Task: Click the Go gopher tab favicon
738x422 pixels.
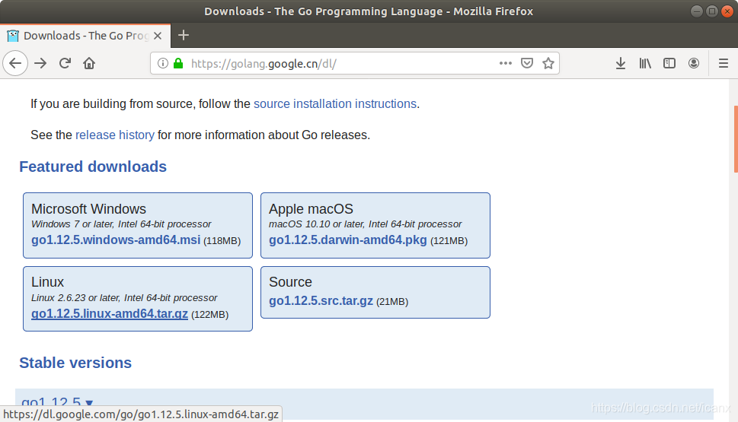Action: coord(13,36)
